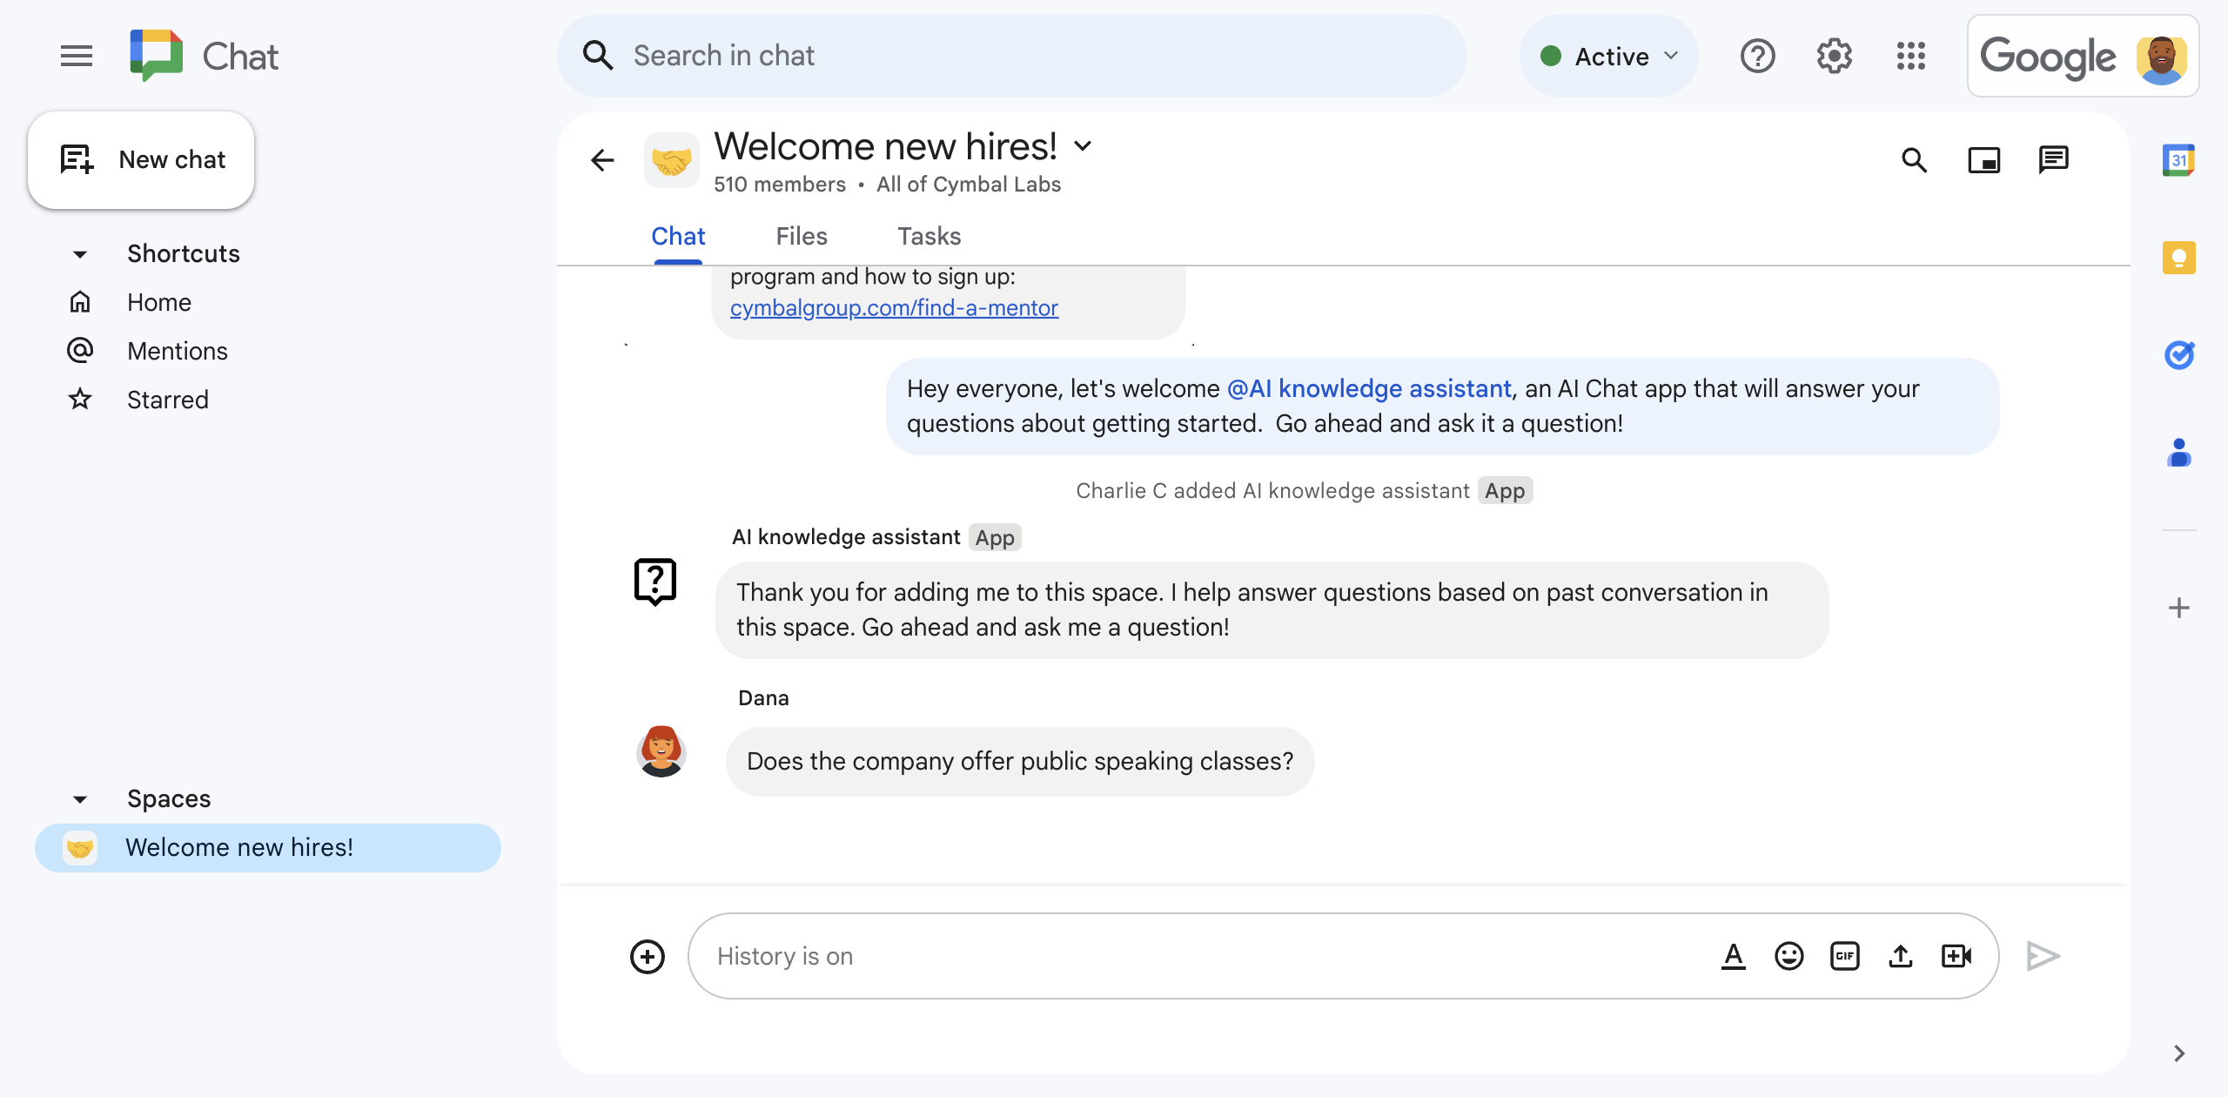2228x1097 pixels.
Task: Switch to the Tasks tab
Action: [929, 236]
